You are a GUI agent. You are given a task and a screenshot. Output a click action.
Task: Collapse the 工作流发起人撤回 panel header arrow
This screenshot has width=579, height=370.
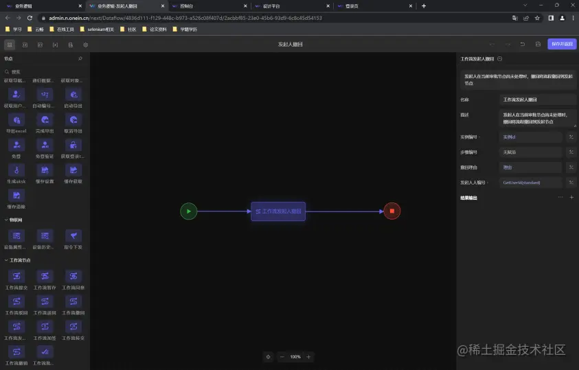tap(499, 58)
